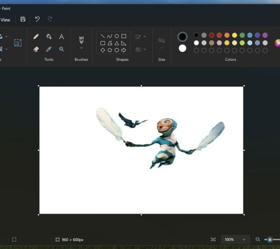Choose the rose pink palette color
This screenshot has width=280, height=249.
(219, 43)
